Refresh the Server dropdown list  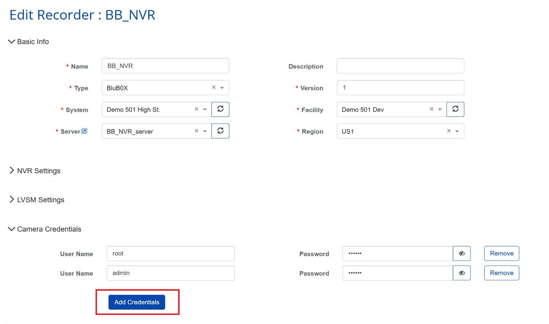point(220,131)
